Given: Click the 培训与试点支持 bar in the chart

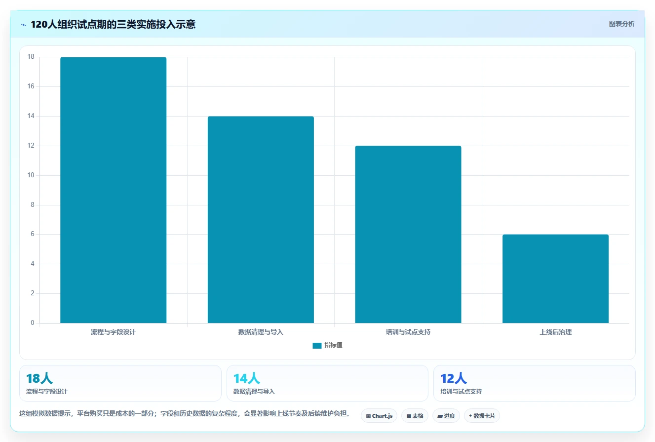Looking at the screenshot, I should coord(408,235).
